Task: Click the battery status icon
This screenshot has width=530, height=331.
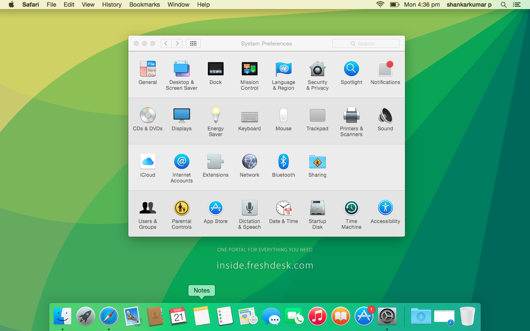Action: point(394,5)
